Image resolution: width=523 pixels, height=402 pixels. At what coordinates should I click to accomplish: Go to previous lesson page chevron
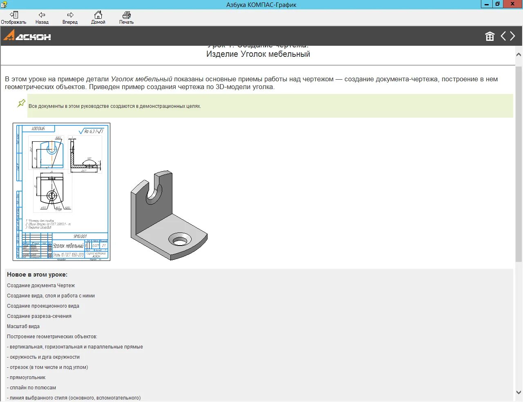[503, 36]
